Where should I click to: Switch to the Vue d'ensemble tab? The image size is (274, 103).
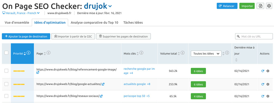[17, 23]
